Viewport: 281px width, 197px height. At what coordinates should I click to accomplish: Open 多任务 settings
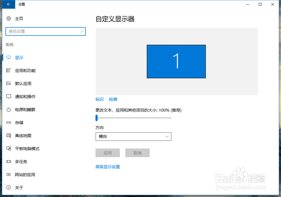point(21,162)
